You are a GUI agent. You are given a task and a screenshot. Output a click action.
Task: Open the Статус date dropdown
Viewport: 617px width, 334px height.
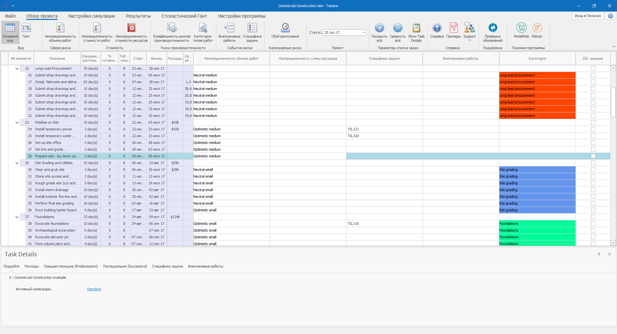[x=364, y=32]
